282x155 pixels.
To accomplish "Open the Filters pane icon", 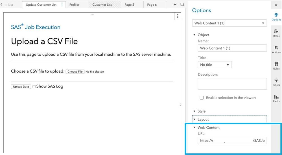I will click(276, 82).
